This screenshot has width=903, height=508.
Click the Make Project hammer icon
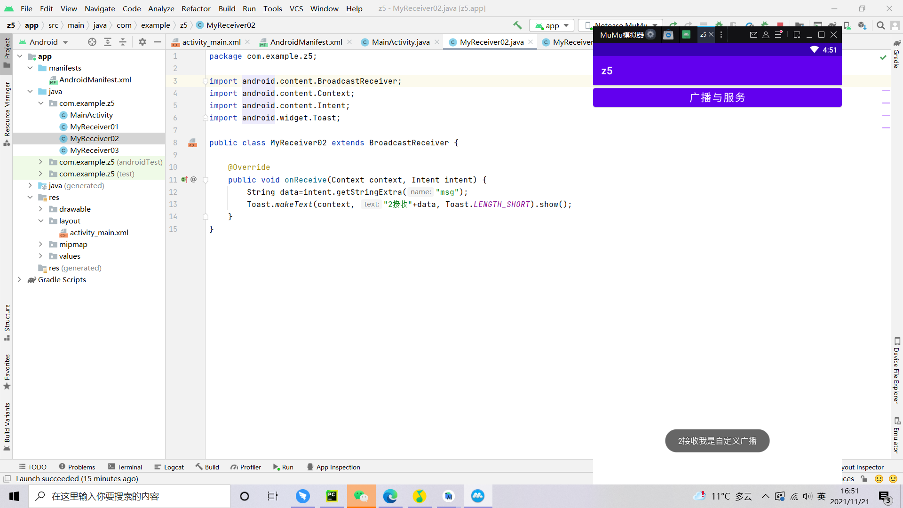click(x=517, y=25)
